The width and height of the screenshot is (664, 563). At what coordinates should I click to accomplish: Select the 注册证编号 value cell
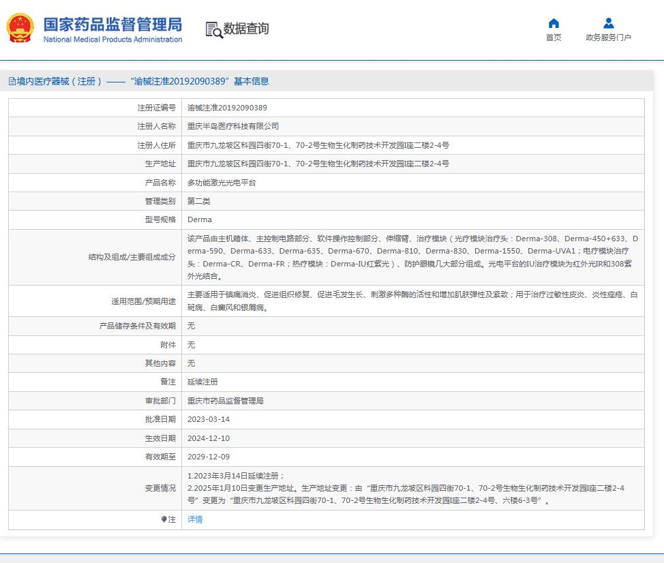(228, 108)
